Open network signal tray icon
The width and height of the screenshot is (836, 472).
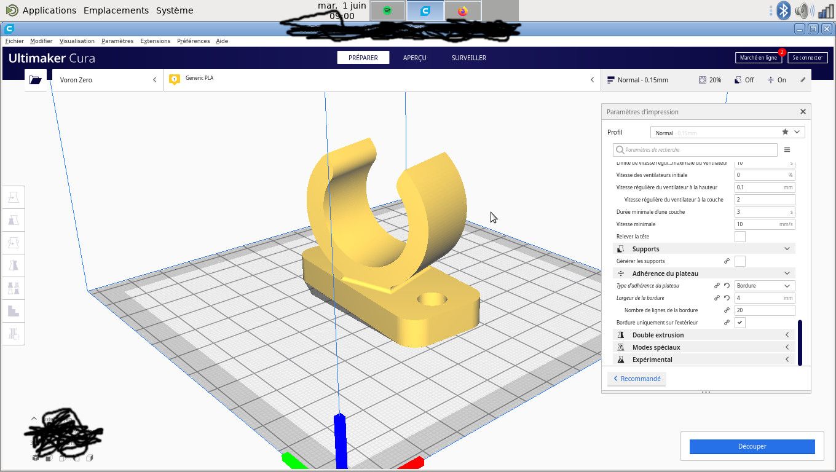[x=825, y=11]
